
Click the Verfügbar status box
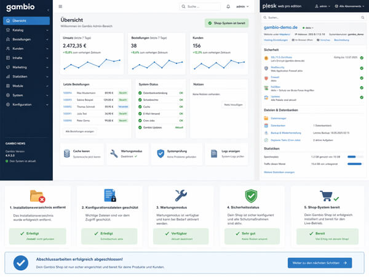click(x=181, y=236)
